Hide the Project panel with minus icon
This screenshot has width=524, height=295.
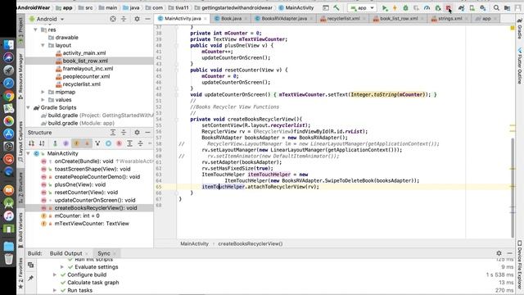point(147,19)
